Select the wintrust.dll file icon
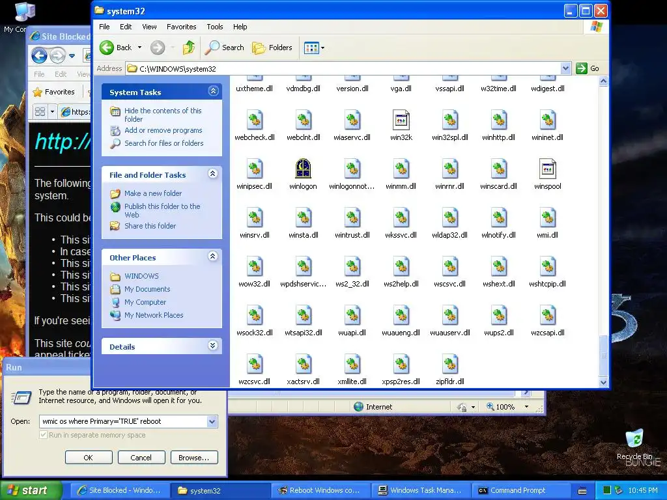Viewport: 667px width, 500px height. 352,217
